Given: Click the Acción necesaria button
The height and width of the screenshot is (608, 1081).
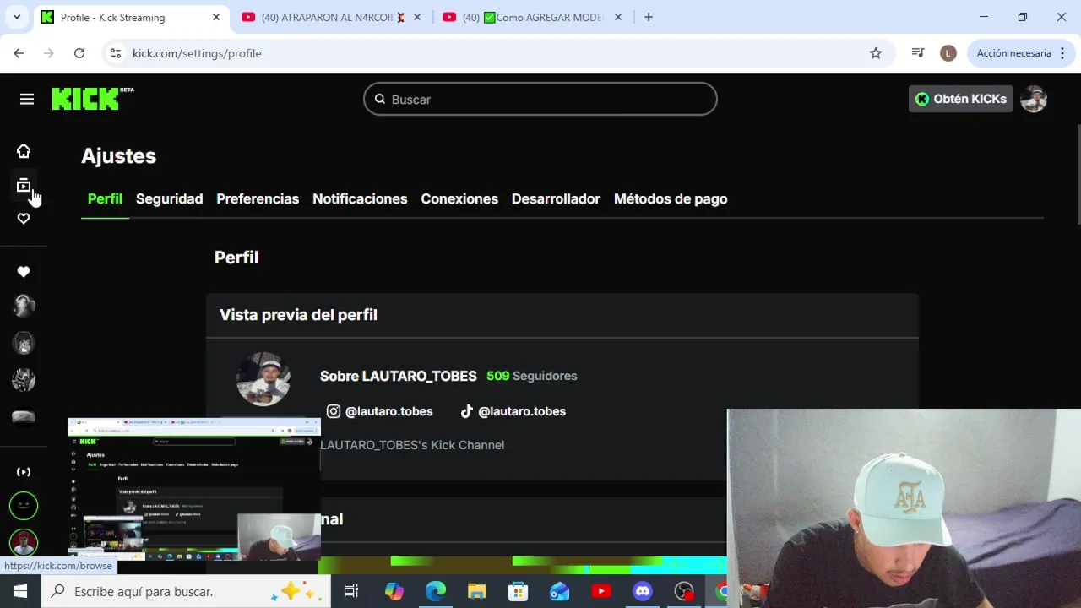Looking at the screenshot, I should [1013, 53].
